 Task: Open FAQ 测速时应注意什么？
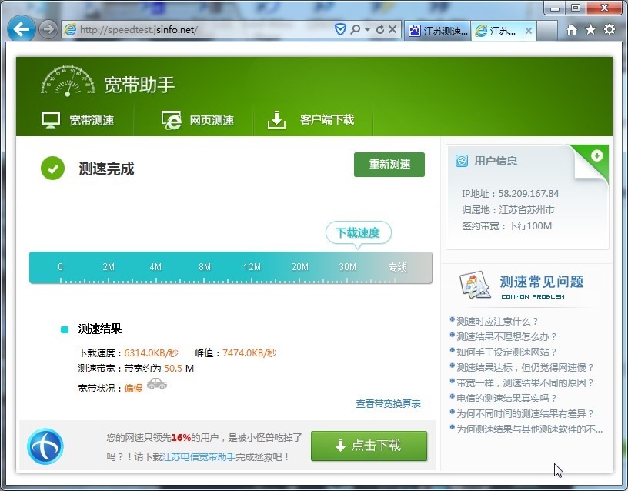(497, 321)
